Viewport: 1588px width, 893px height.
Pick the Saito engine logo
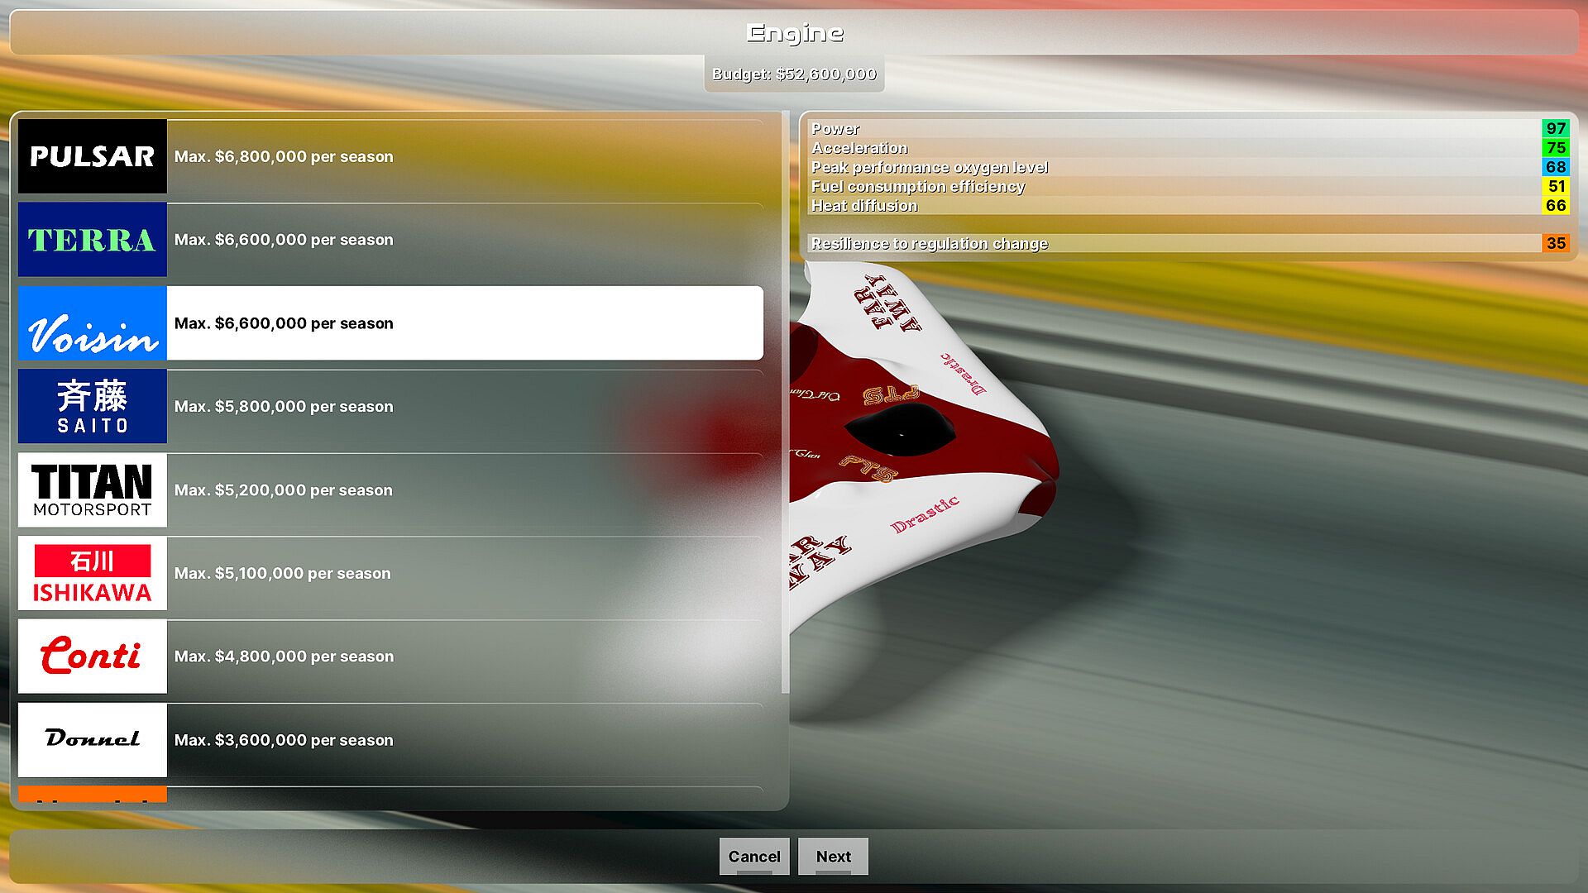coord(92,406)
